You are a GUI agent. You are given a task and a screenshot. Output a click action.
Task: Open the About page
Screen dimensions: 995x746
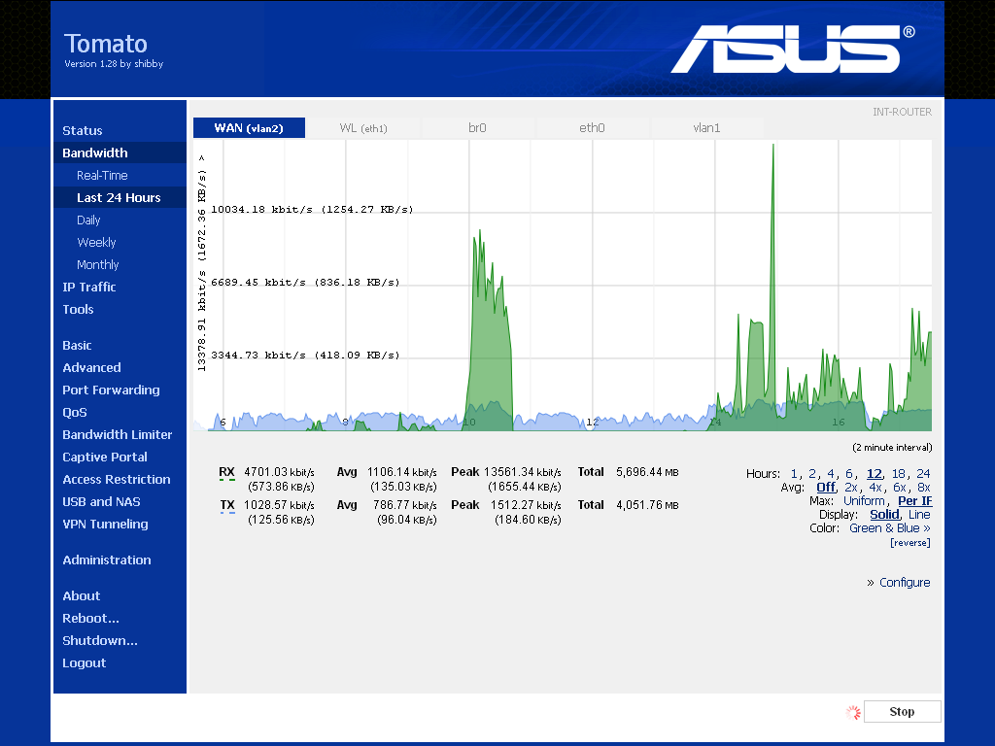pos(82,595)
